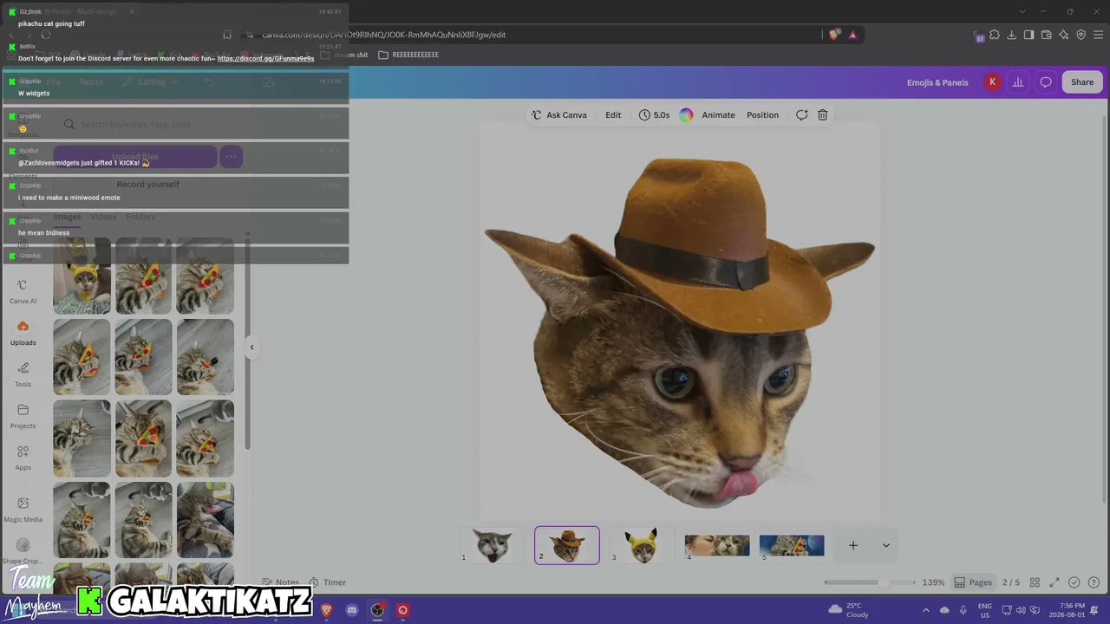Open the Projects sidebar panel
Viewport: 1110px width, 624px height.
(x=23, y=416)
